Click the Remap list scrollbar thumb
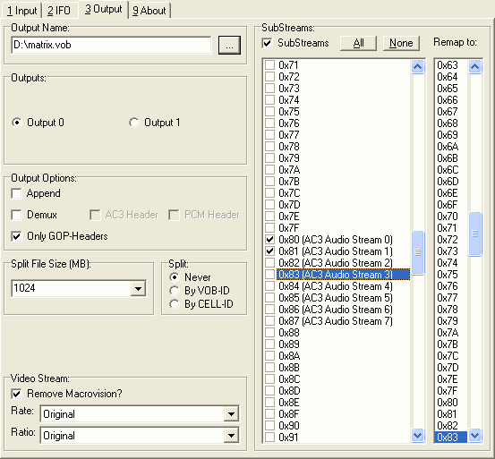 click(x=475, y=234)
